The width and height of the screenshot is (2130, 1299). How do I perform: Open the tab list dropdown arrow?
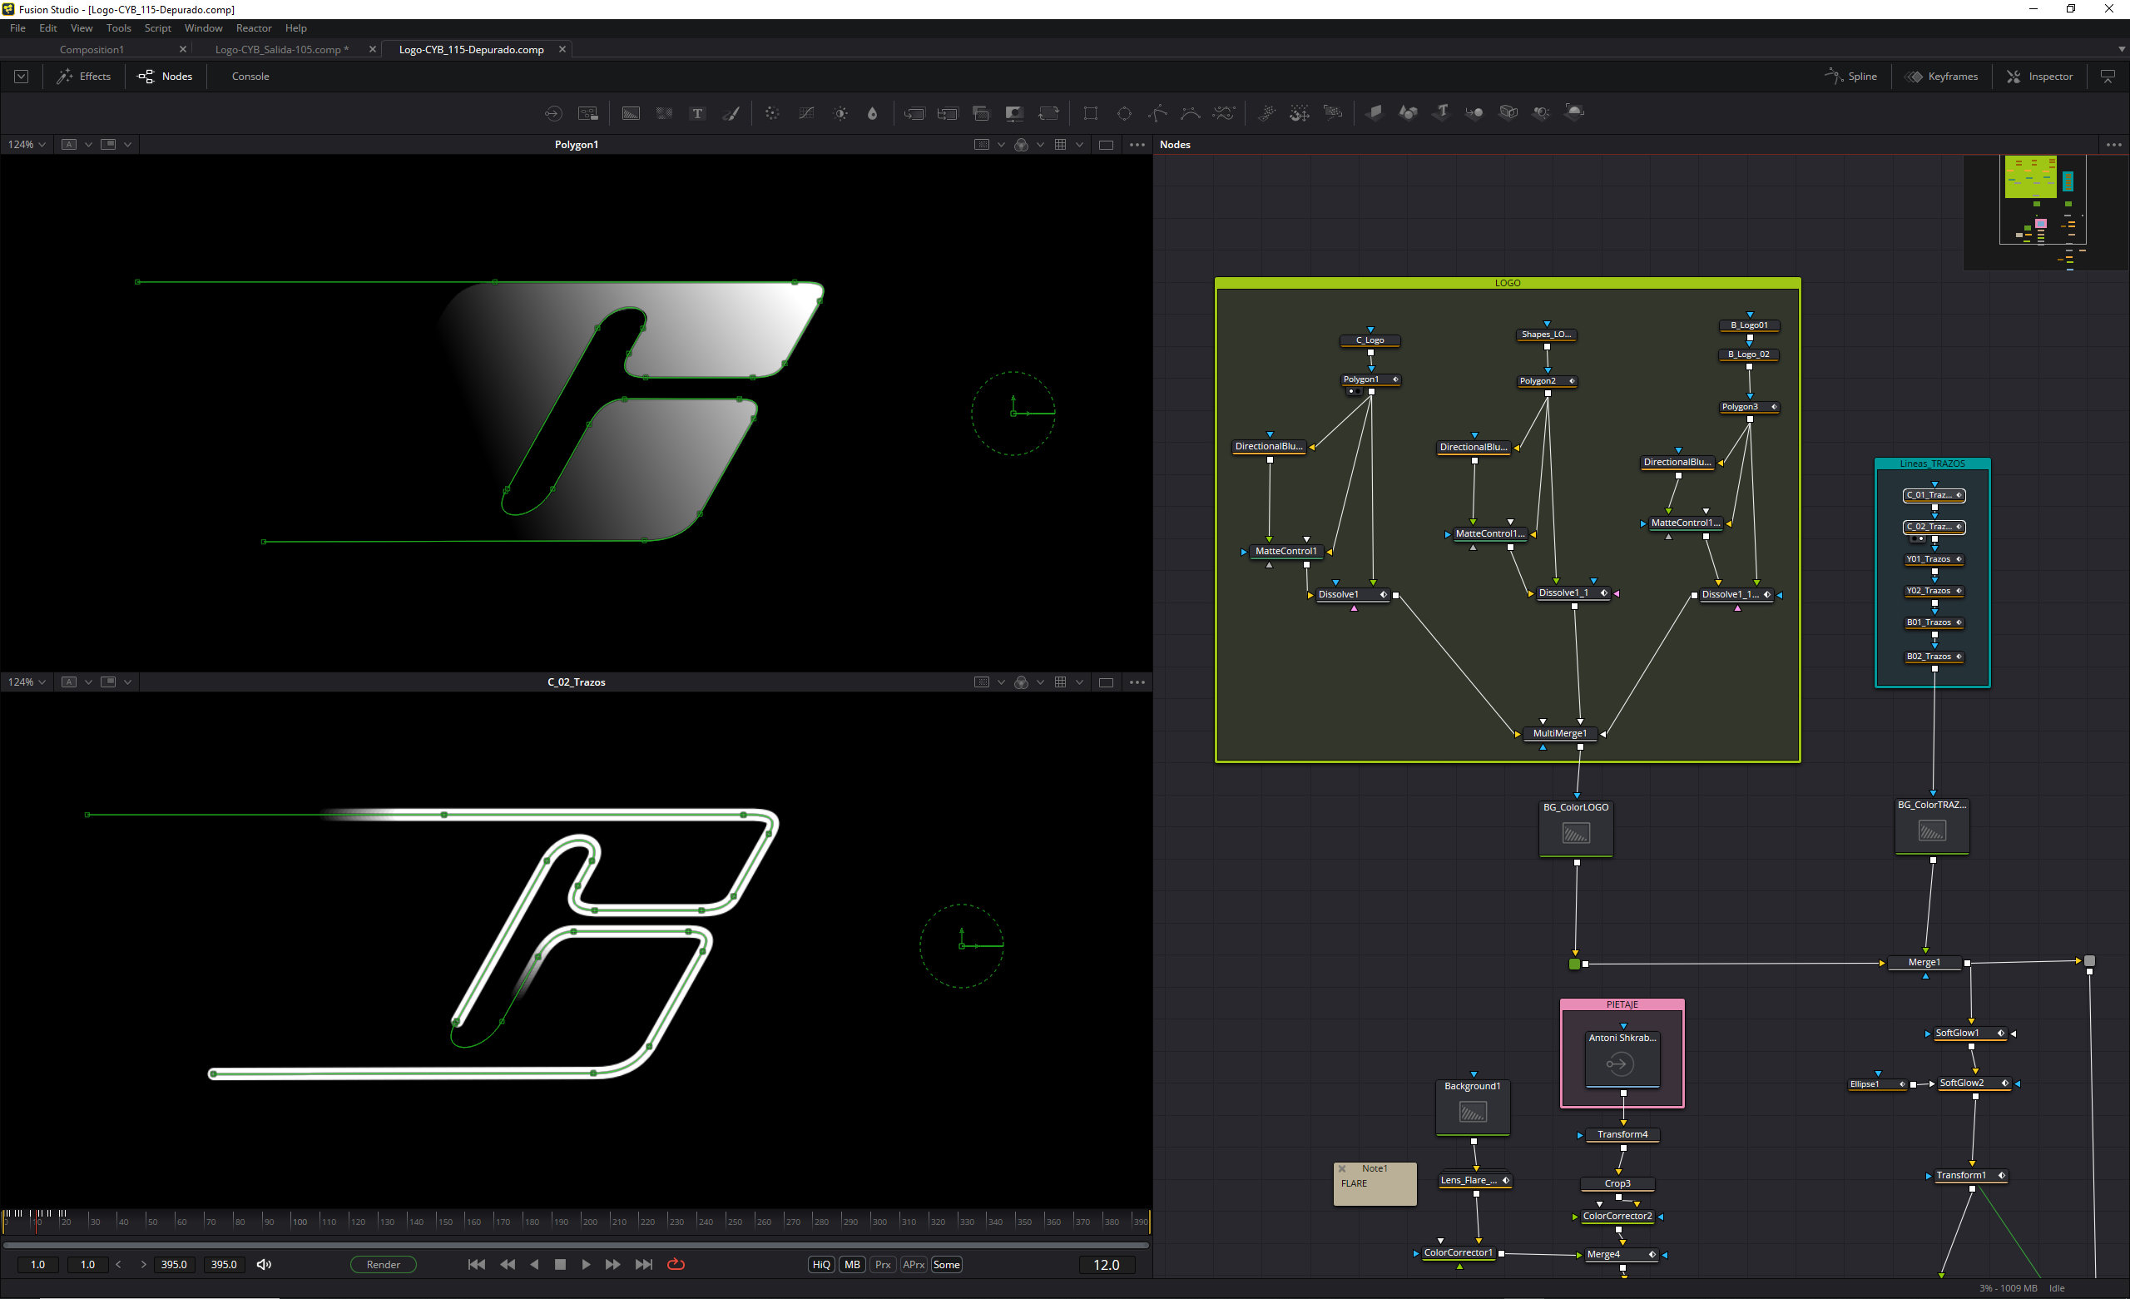click(x=2122, y=49)
